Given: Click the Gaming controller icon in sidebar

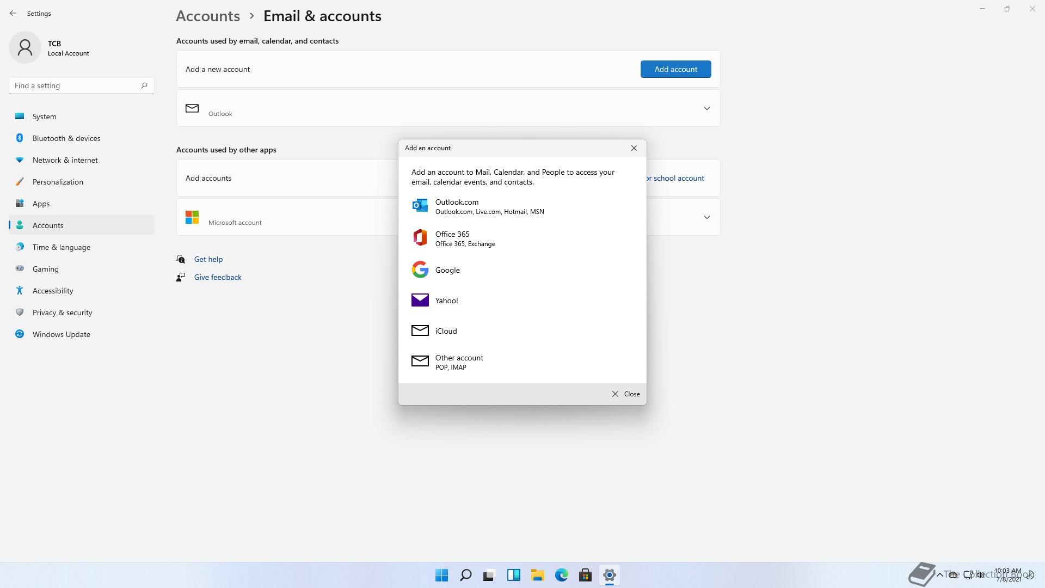Looking at the screenshot, I should (20, 268).
